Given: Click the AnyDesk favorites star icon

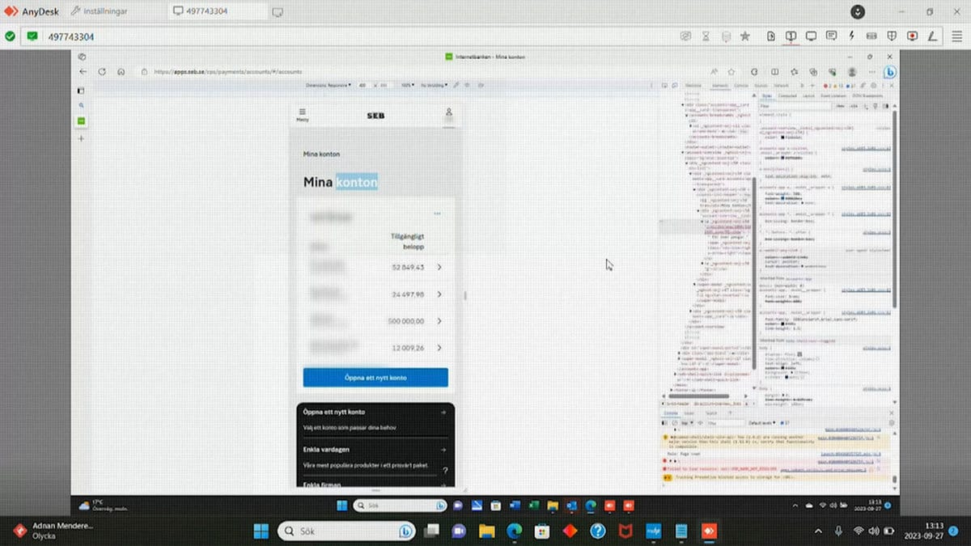Looking at the screenshot, I should pyautogui.click(x=744, y=36).
